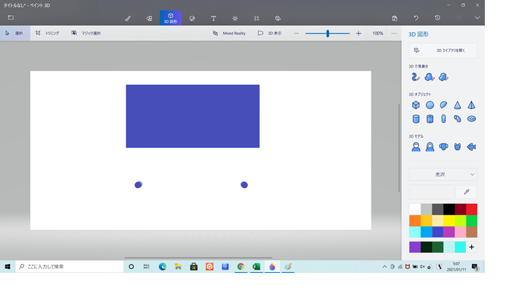Pick the green color swatch

tap(472, 220)
